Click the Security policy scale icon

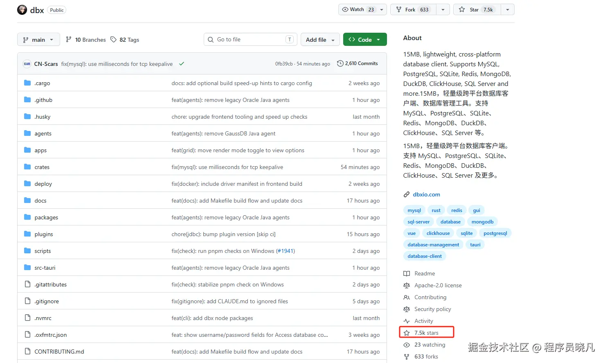coord(407,309)
